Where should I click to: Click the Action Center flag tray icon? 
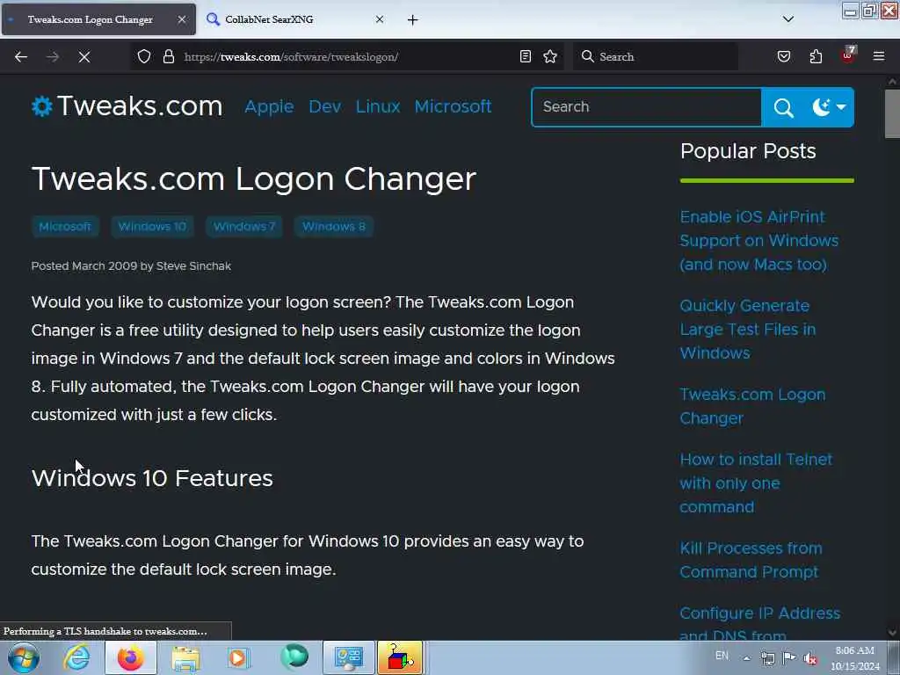789,657
